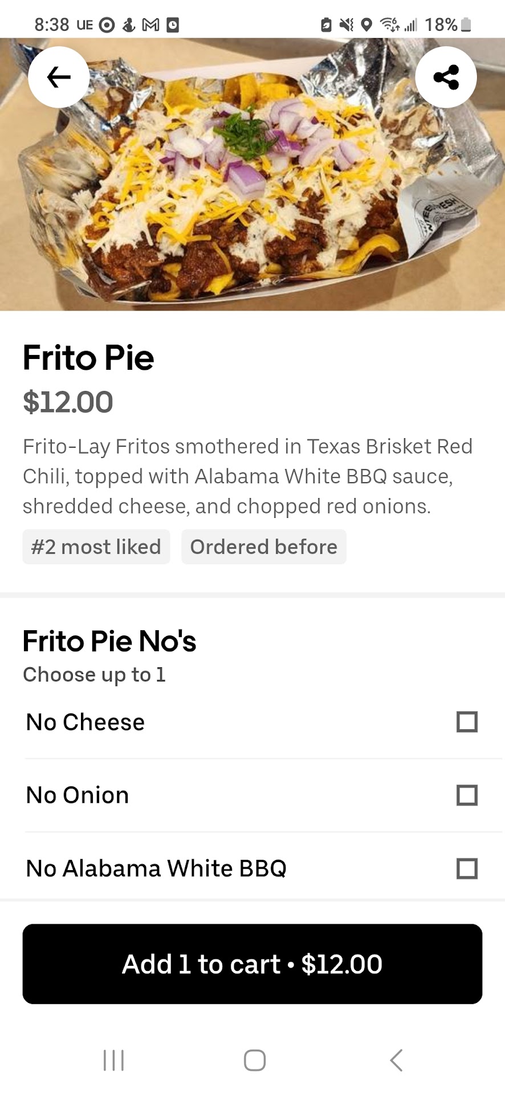The image size is (505, 1094).
Task: Tap the No Onion option label
Action: pos(78,795)
